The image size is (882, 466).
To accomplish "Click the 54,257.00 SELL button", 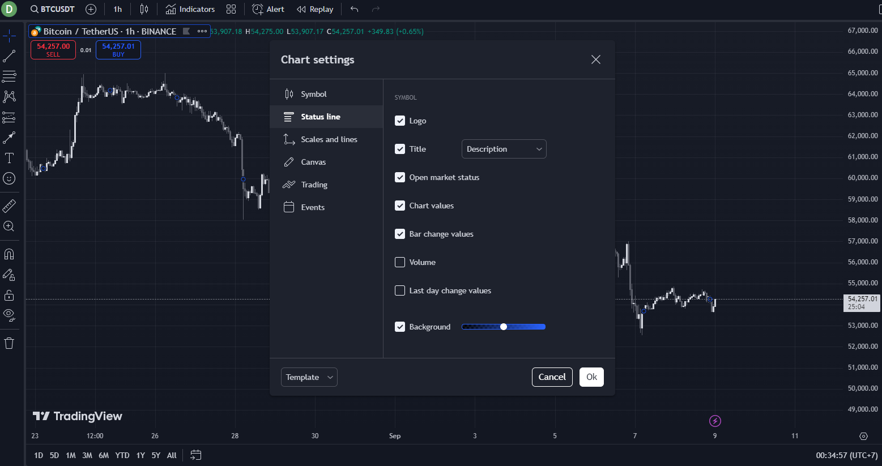I will [x=53, y=50].
